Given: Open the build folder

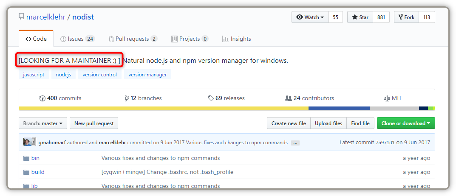Looking at the screenshot, I should pos(38,172).
